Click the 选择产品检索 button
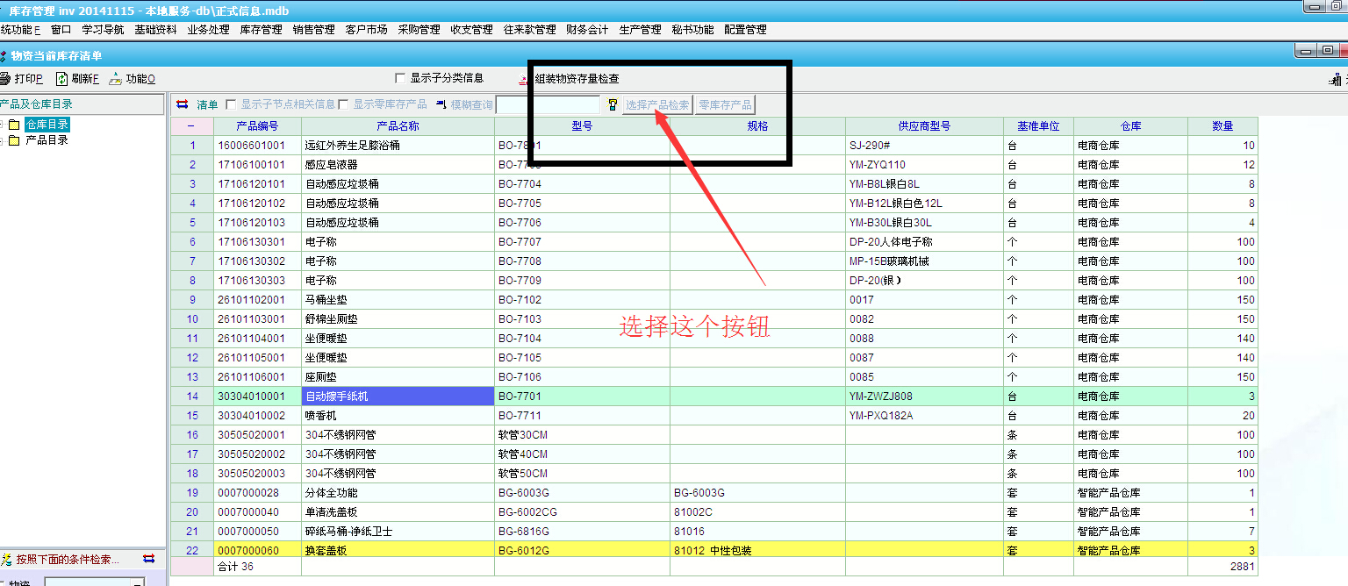Viewport: 1348px width, 586px height. (x=657, y=105)
